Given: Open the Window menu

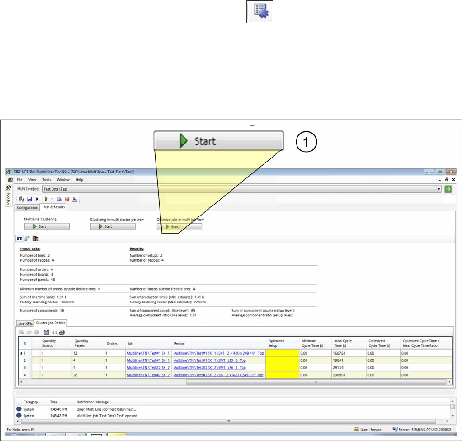Looking at the screenshot, I should point(63,180).
